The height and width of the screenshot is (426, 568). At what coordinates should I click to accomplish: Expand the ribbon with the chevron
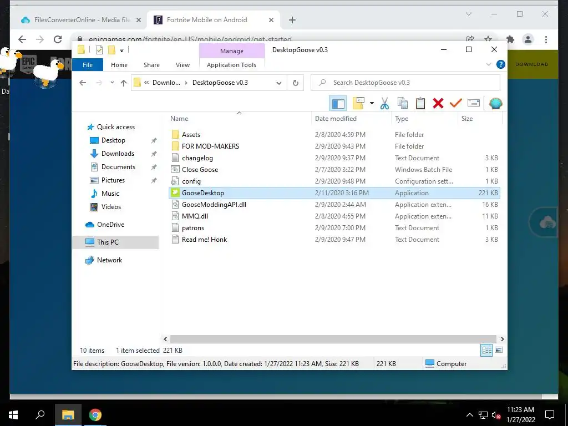tap(488, 64)
